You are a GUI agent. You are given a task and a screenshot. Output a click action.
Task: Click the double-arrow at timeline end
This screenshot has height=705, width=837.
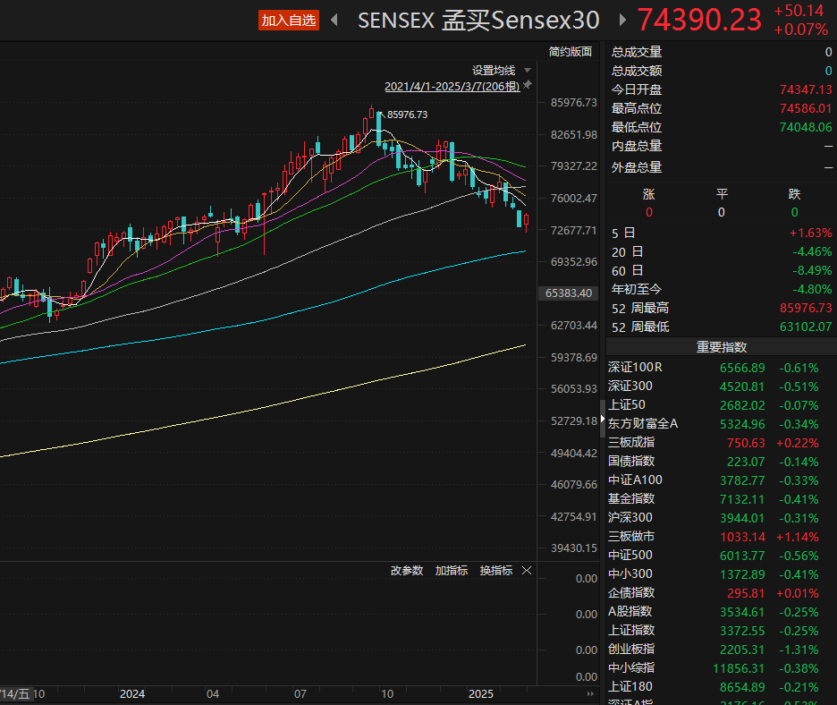click(590, 693)
